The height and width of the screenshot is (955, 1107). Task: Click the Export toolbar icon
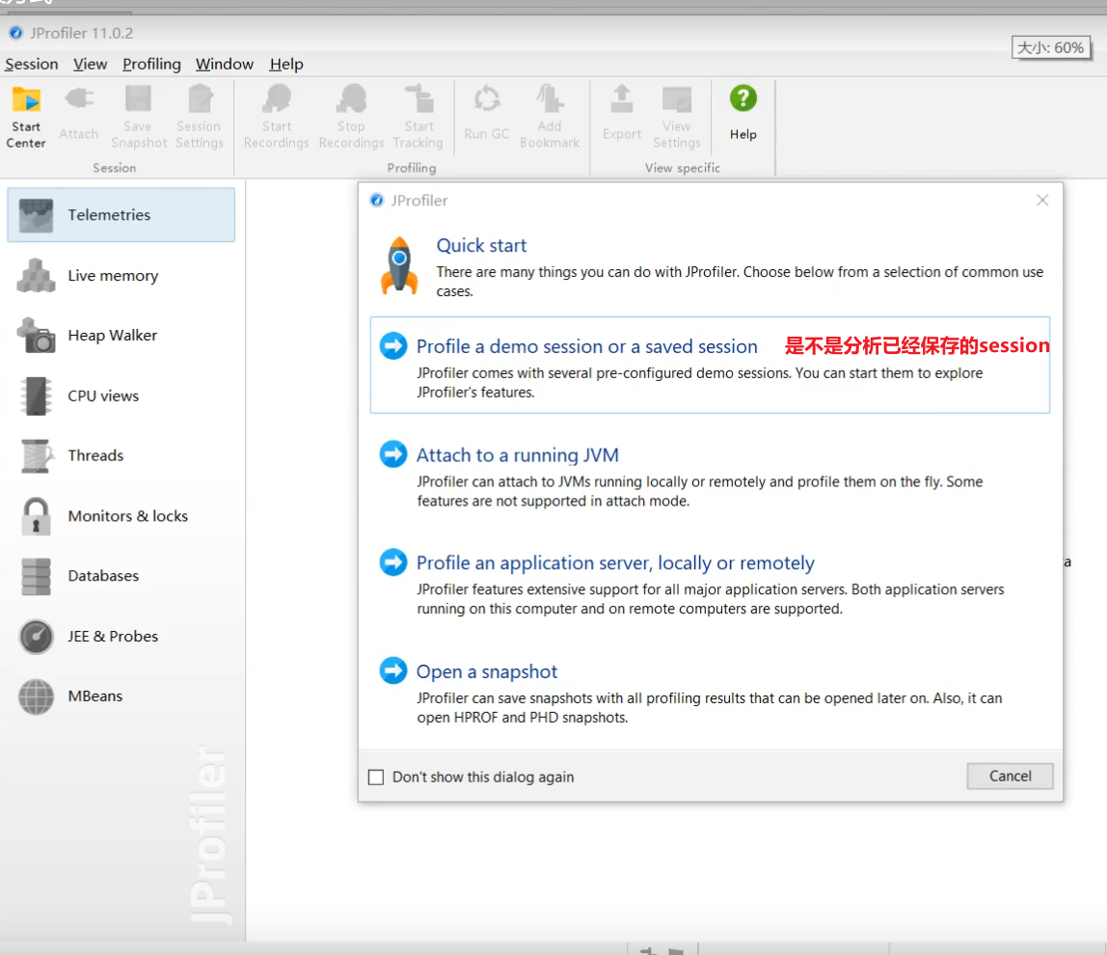[622, 99]
